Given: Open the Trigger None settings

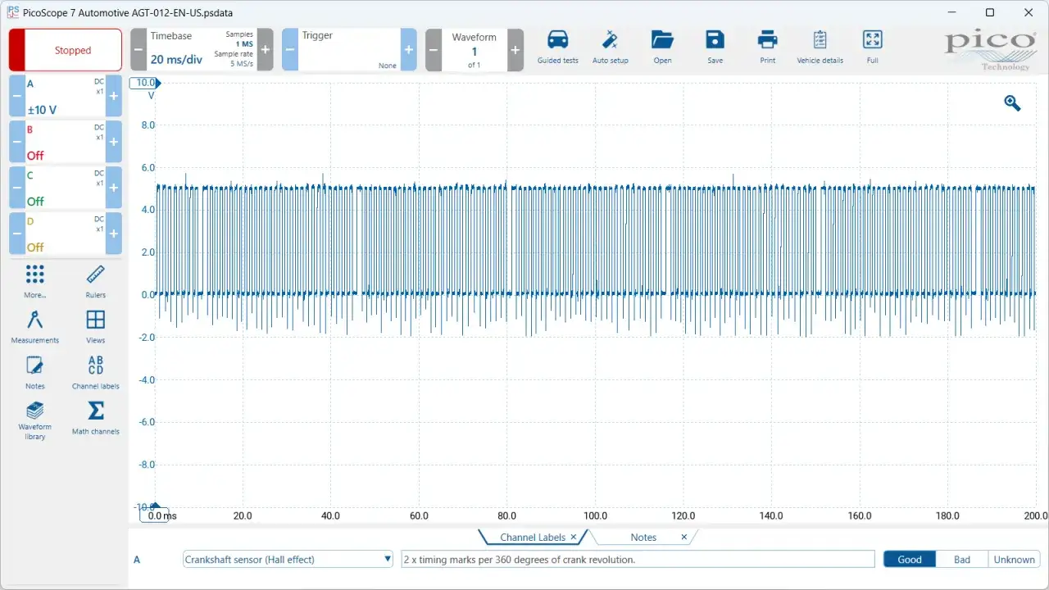Looking at the screenshot, I should [x=349, y=50].
